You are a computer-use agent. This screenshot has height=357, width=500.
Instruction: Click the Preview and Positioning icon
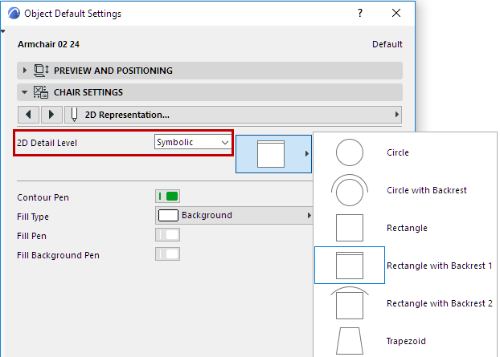(x=42, y=71)
